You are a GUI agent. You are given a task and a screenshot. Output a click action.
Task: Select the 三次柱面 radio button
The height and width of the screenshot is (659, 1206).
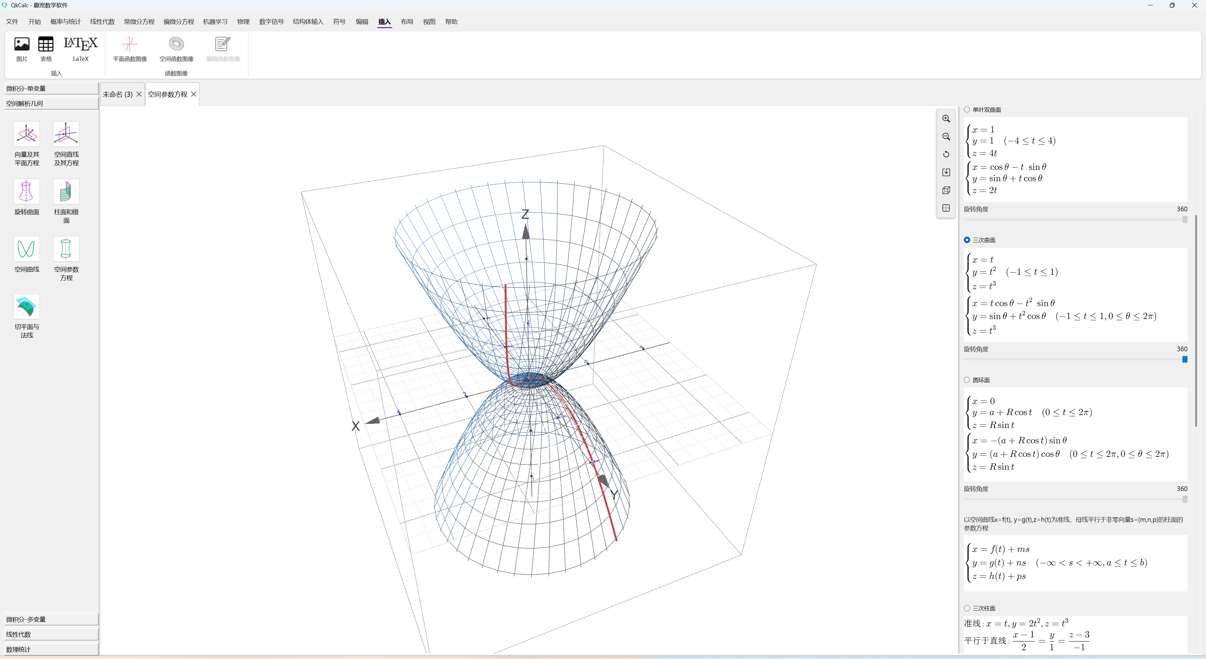(x=967, y=608)
